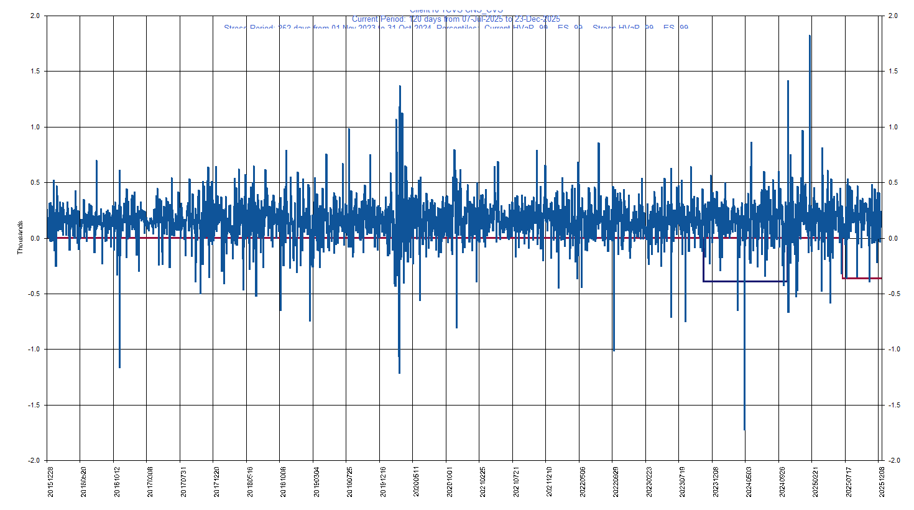Click the 20161012 x-axis date label
This screenshot has height=510, width=914.
point(118,483)
